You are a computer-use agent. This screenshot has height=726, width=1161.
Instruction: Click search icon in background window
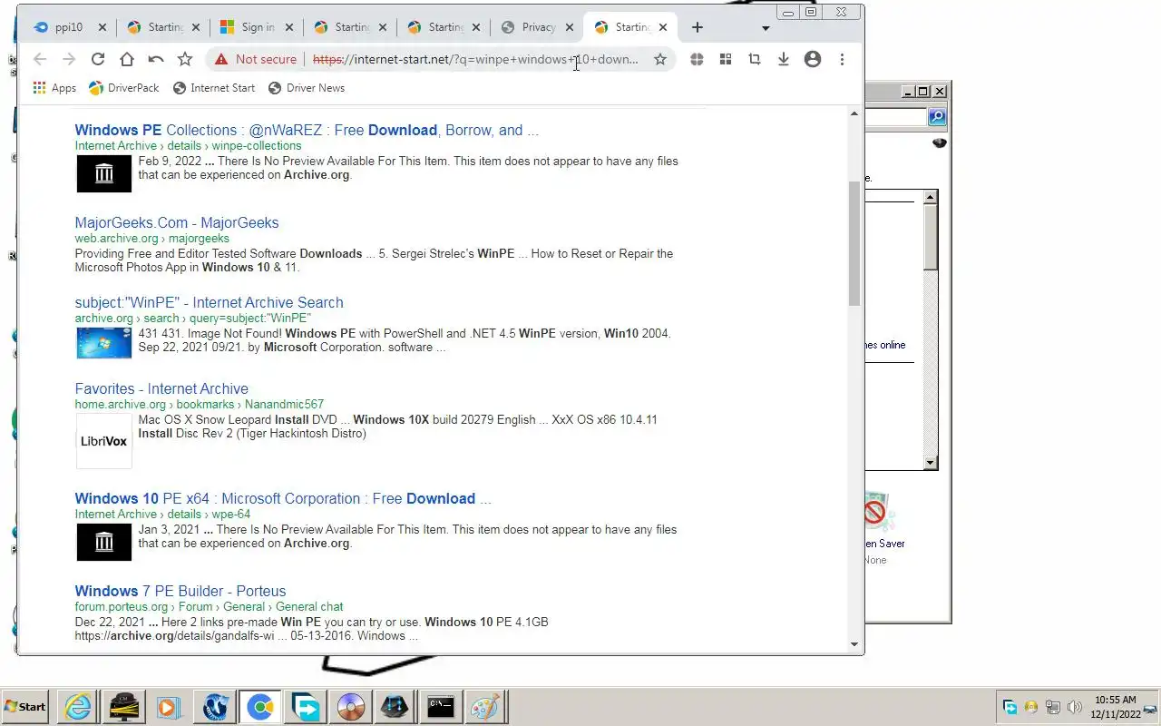pos(937,117)
